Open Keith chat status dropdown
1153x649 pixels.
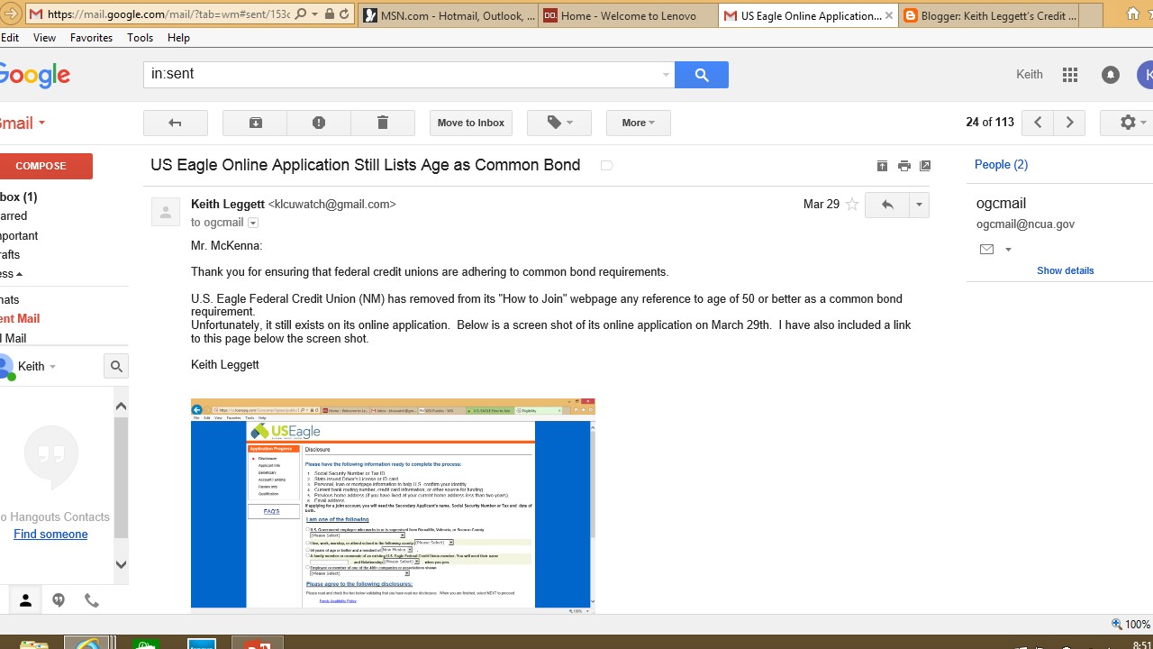[52, 367]
